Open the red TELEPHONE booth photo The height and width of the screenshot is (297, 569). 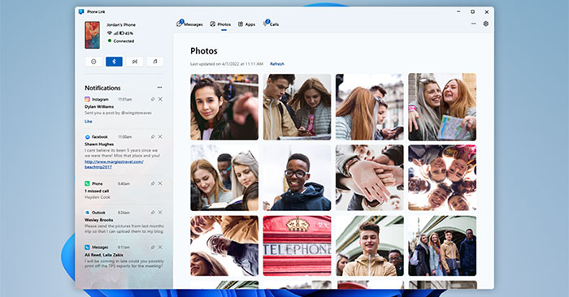pos(297,246)
